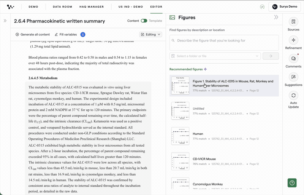Select the Untitled figure entry
This screenshot has height=195, width=304.
224,111
